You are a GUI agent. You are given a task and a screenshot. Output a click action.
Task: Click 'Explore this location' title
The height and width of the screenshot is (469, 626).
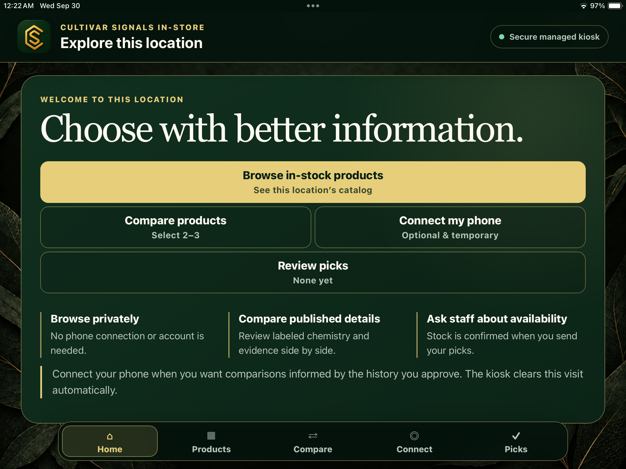click(131, 43)
